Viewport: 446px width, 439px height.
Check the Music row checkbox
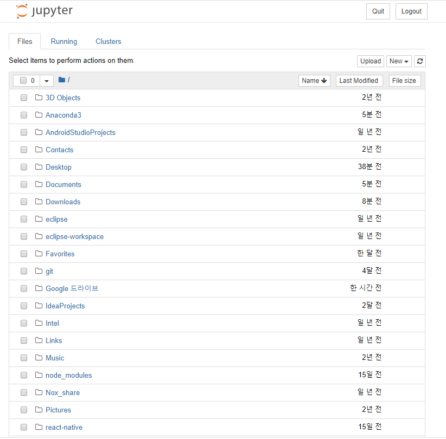(24, 358)
